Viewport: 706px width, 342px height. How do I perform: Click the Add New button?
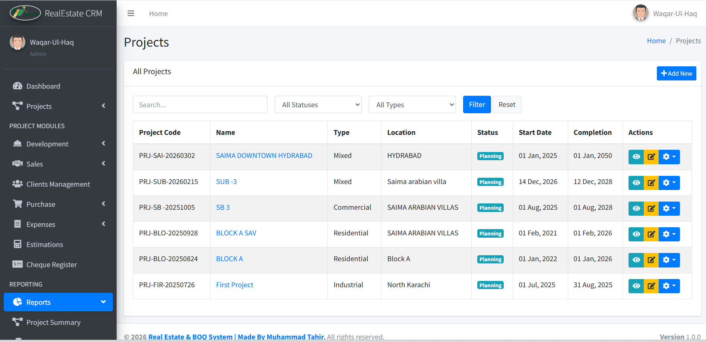click(676, 73)
